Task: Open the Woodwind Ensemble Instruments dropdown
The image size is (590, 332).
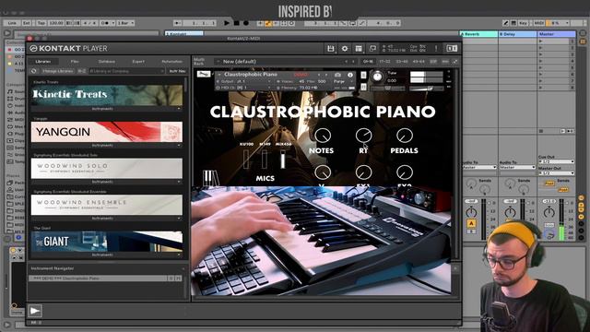Action: [x=107, y=218]
